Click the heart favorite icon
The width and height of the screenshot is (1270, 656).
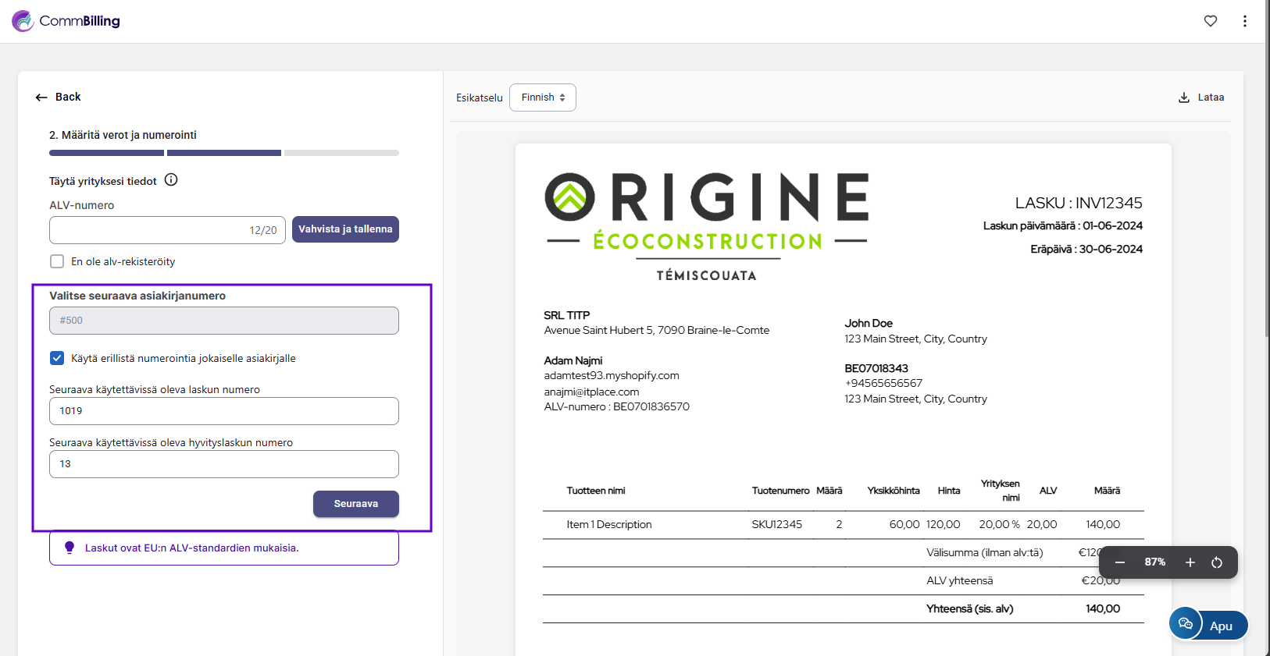pyautogui.click(x=1210, y=21)
